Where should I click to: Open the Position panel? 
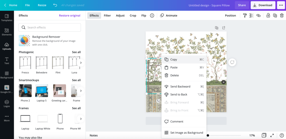click(x=230, y=16)
